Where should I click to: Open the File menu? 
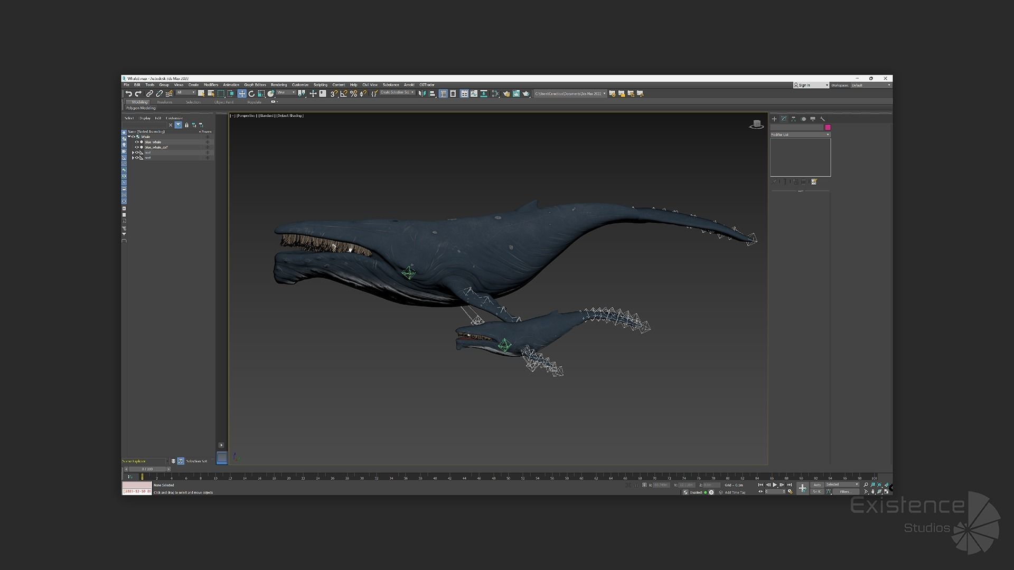point(126,84)
